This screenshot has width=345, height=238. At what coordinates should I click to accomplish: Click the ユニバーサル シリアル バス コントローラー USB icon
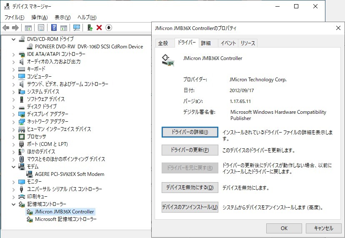[x=21, y=189]
